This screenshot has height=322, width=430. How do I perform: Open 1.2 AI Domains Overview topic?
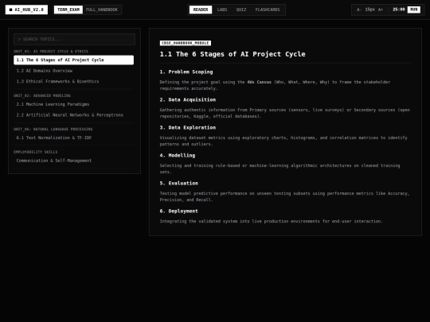click(x=74, y=71)
